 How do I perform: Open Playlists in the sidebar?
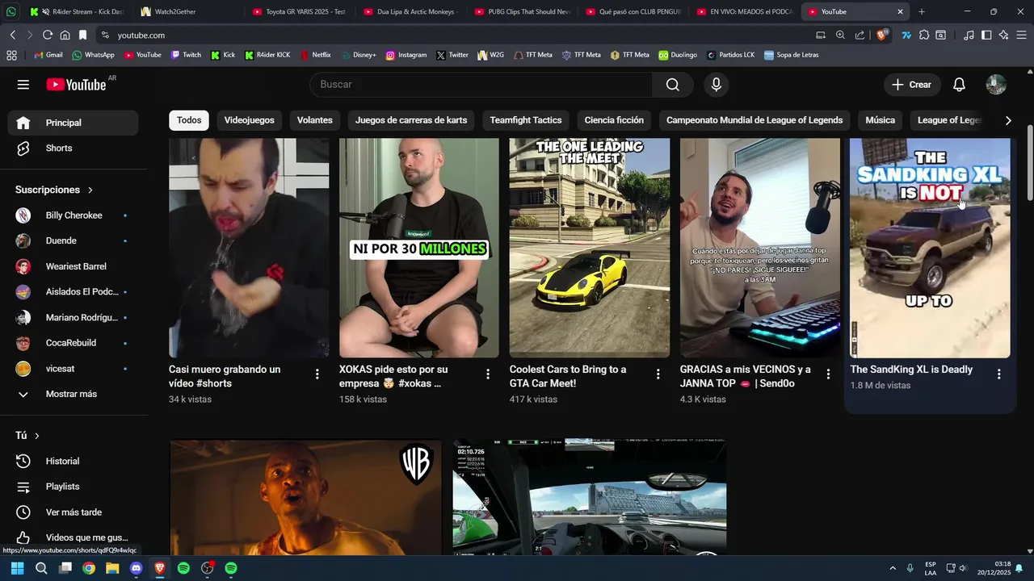click(73, 487)
